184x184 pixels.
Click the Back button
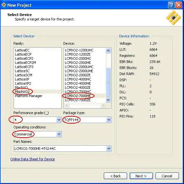(115, 176)
